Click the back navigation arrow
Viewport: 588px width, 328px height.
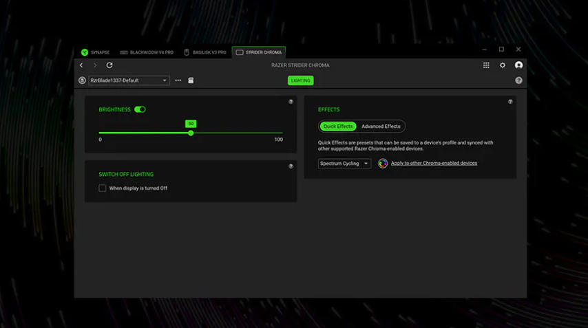pos(81,65)
